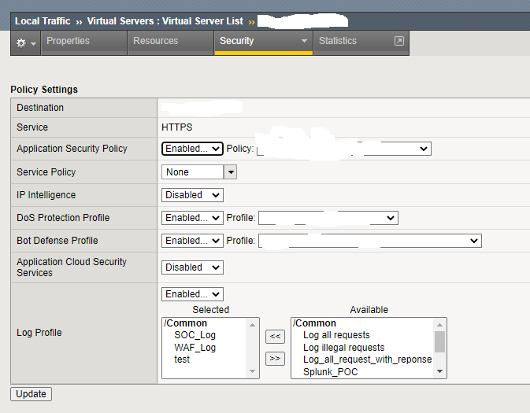Move log profile to Selected with << button
The height and width of the screenshot is (413, 530).
pos(275,337)
